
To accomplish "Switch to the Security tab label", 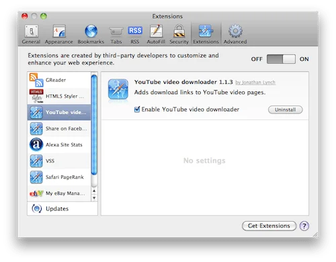I will coord(179,42).
